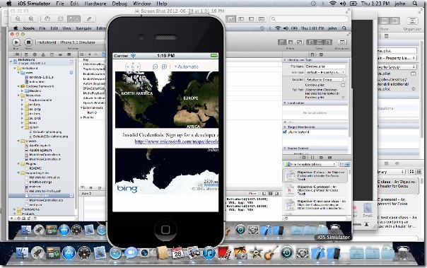
Task: Enter full screen for the Preview window
Action: (348, 11)
